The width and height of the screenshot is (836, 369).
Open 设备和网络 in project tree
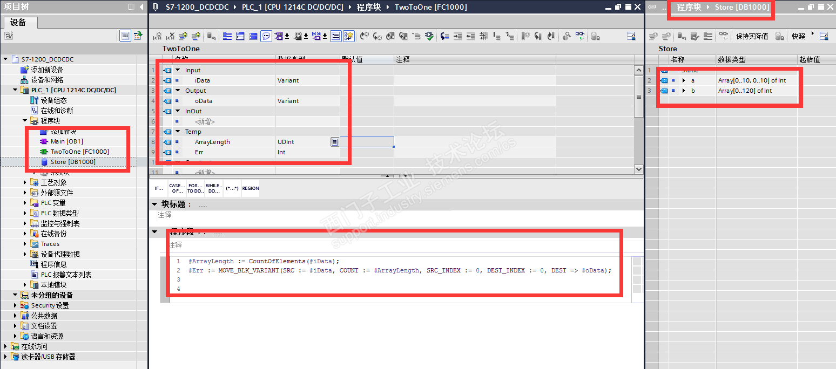(x=47, y=80)
